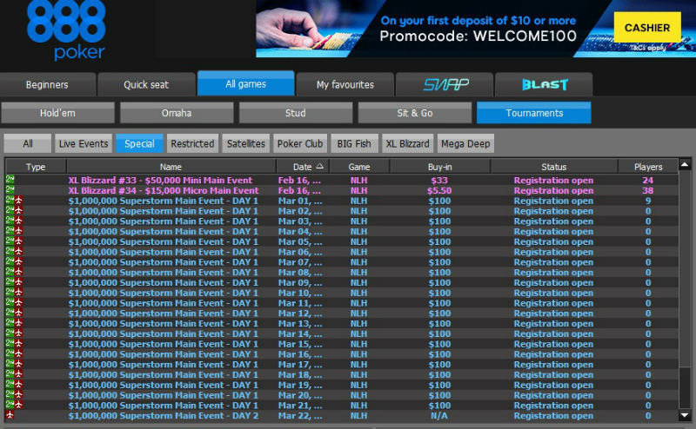The height and width of the screenshot is (429, 696).
Task: Filter tournaments by Mega Deep
Action: click(464, 143)
